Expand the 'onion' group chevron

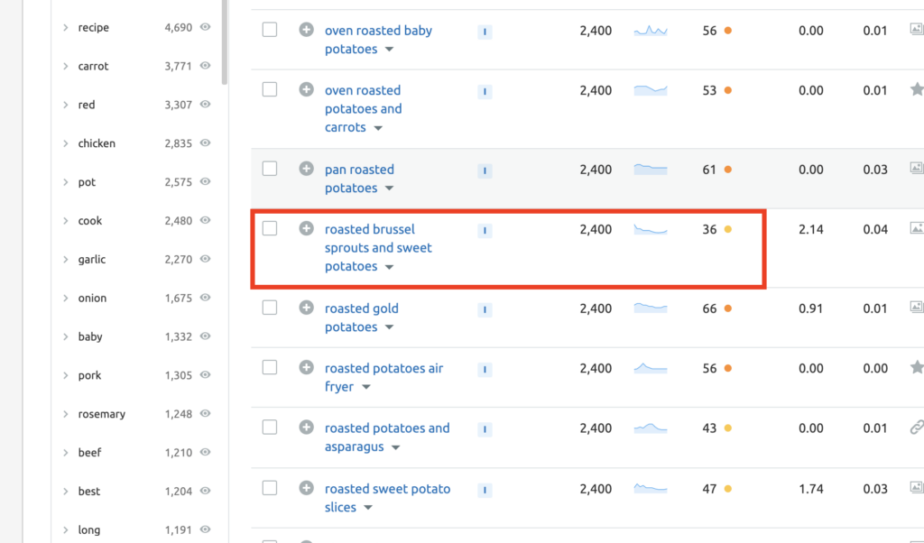pyautogui.click(x=65, y=298)
